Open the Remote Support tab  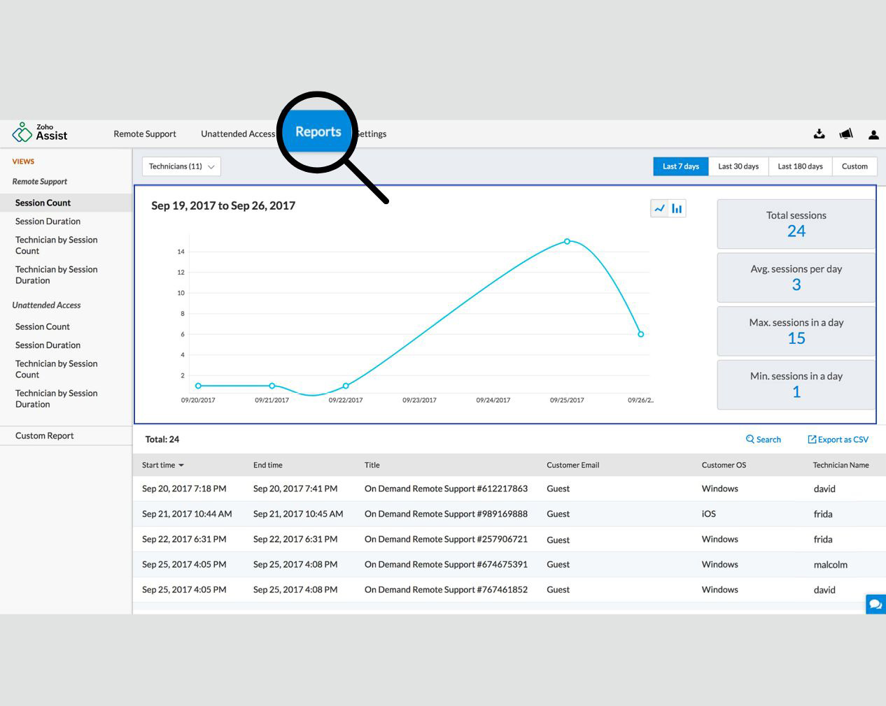(145, 134)
